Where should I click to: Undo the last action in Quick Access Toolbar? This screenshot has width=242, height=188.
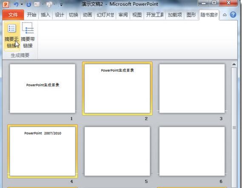pyautogui.click(x=16, y=5)
